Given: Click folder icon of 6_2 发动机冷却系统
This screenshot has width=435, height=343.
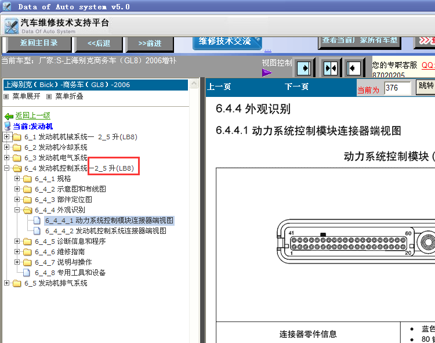Looking at the screenshot, I should click(x=17, y=147).
